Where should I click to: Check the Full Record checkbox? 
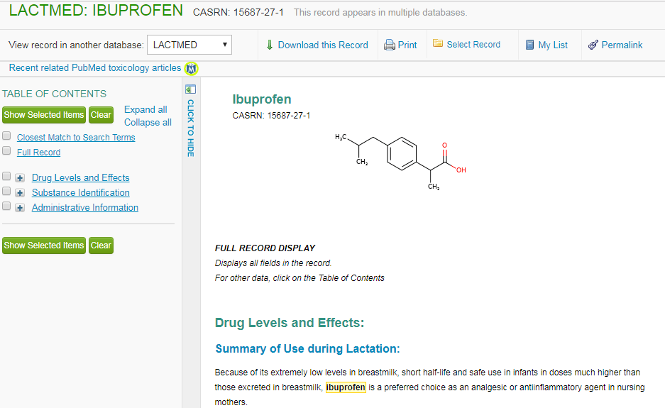pyautogui.click(x=6, y=150)
